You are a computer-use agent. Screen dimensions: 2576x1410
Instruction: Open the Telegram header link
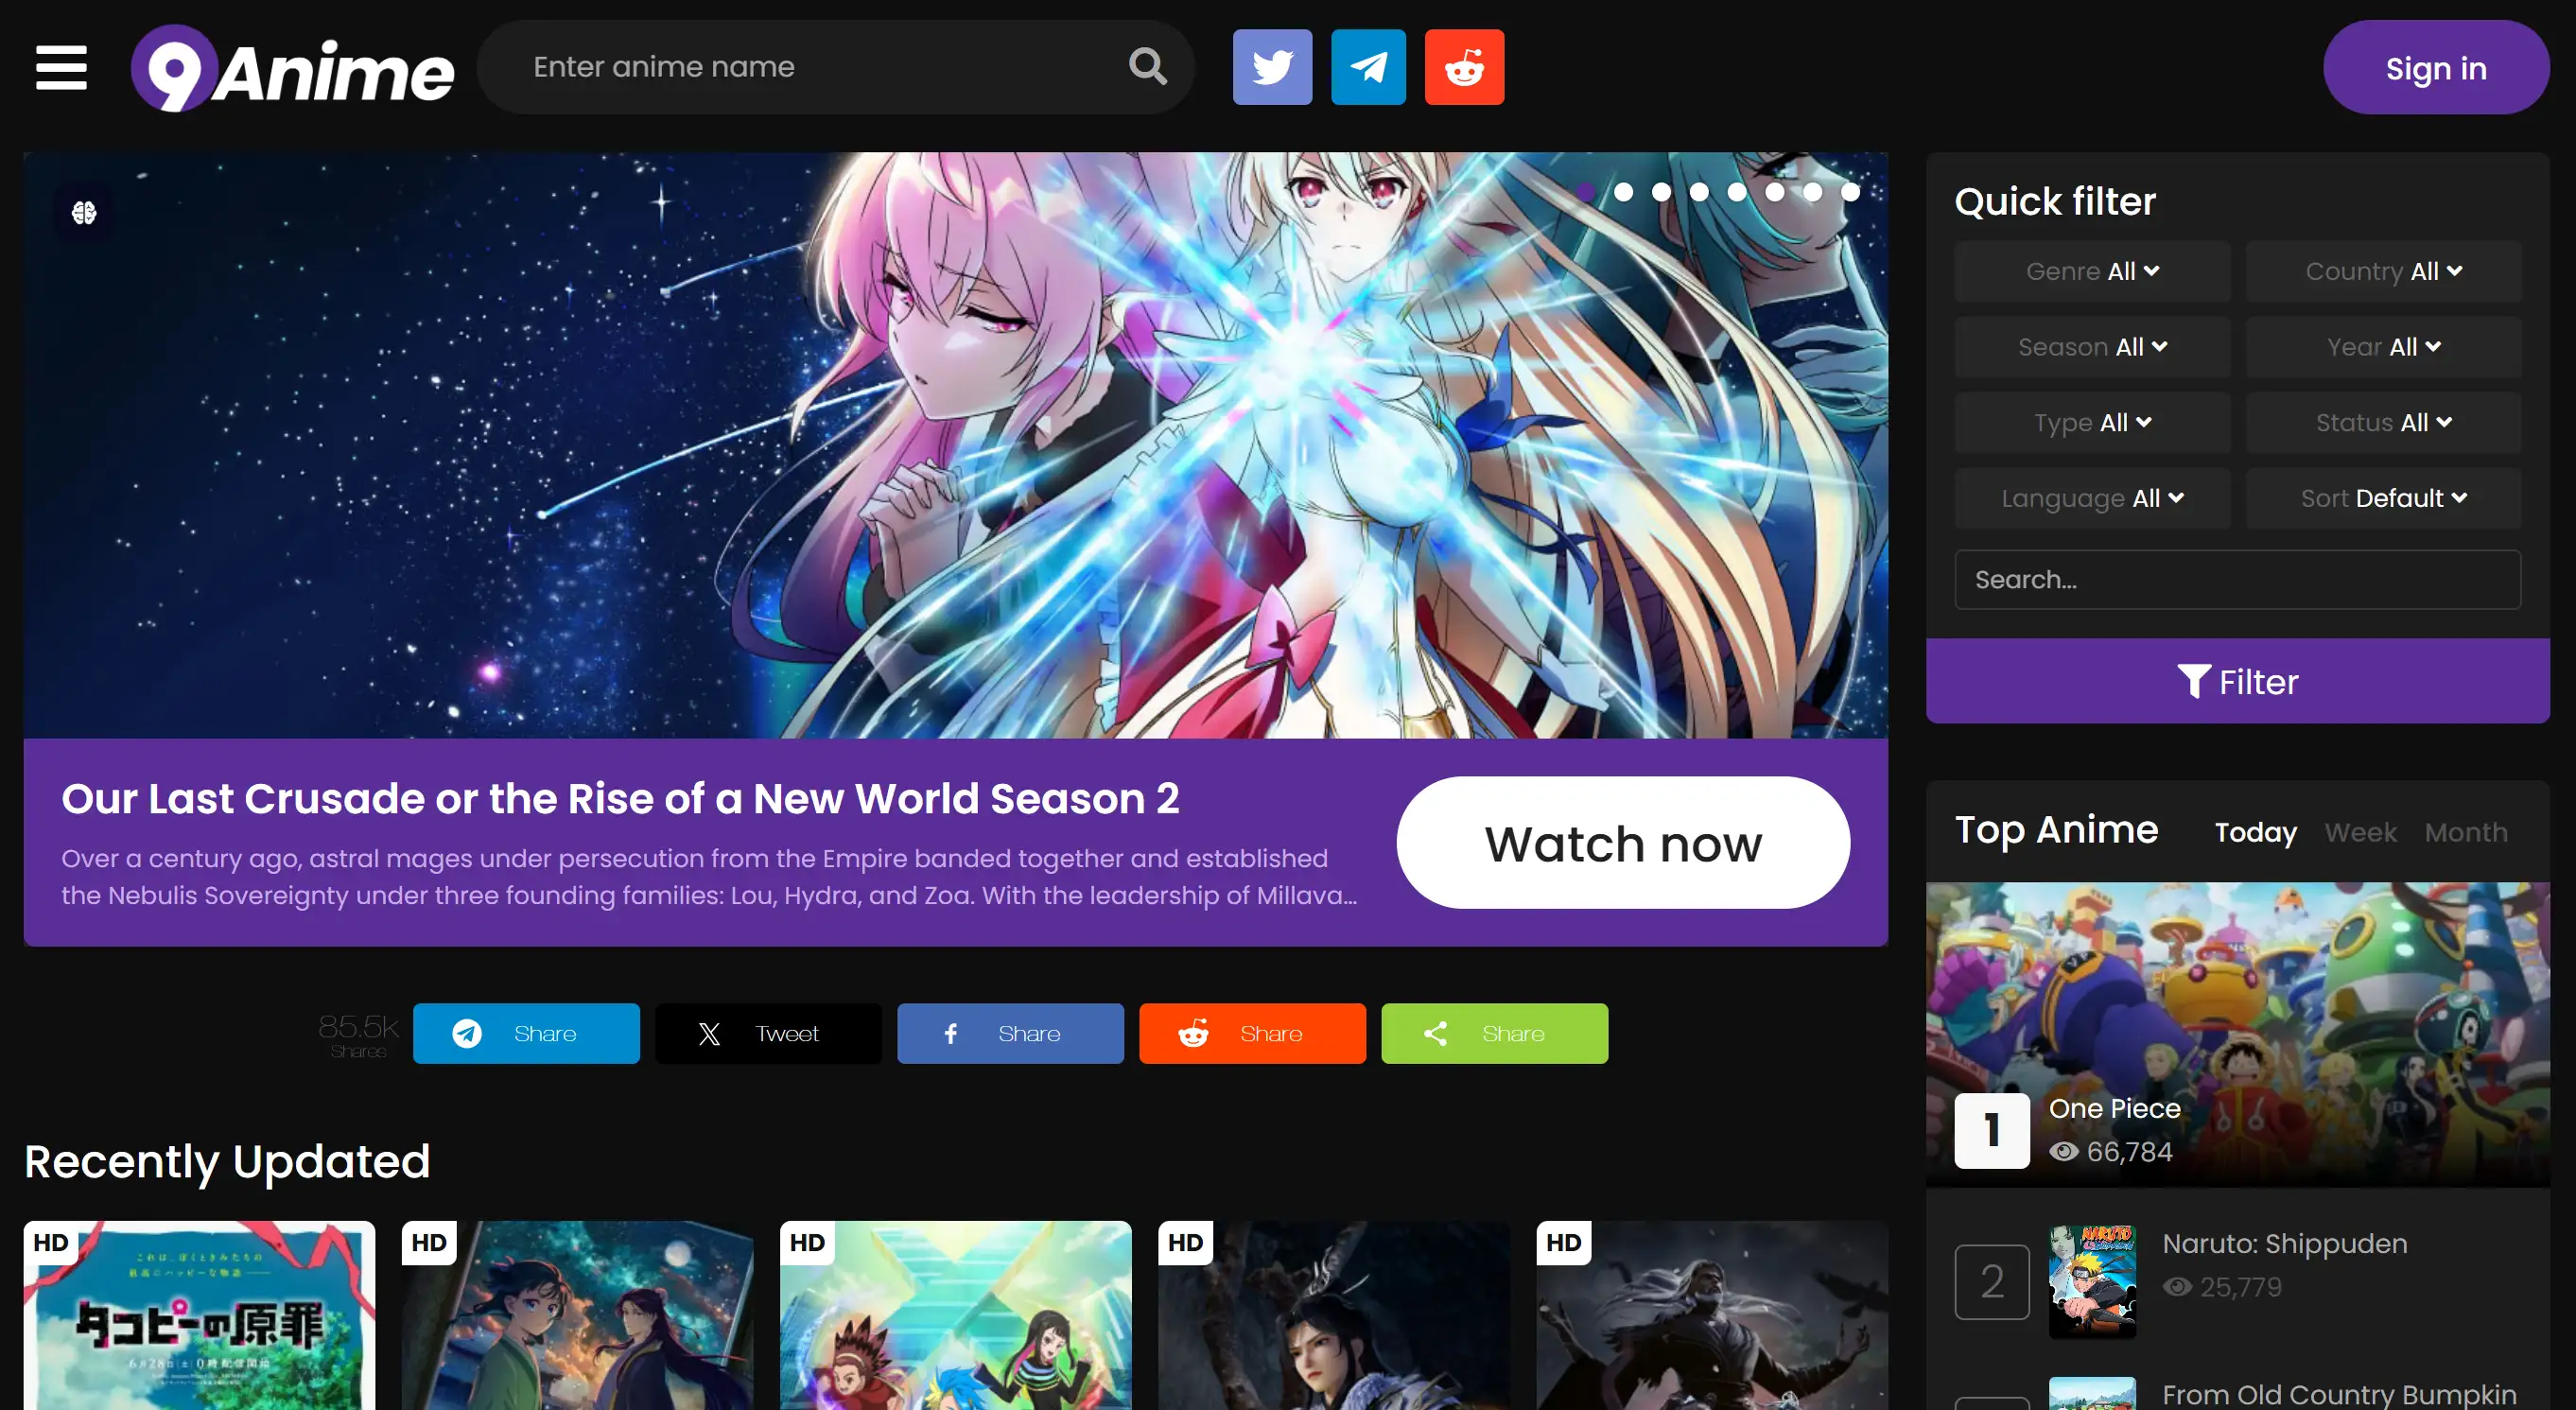click(x=1368, y=67)
